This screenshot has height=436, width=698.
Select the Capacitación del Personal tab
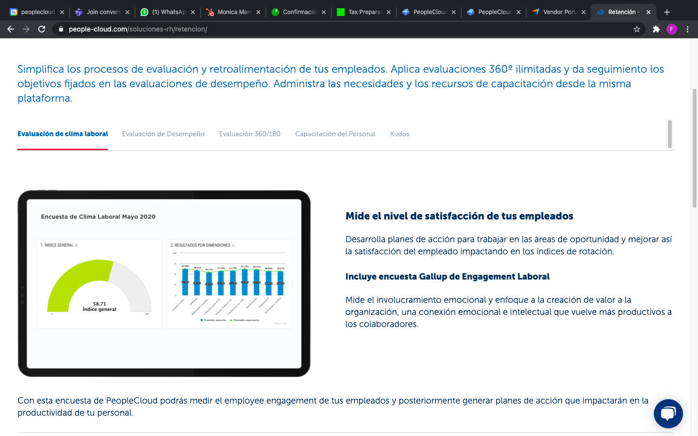pos(335,134)
